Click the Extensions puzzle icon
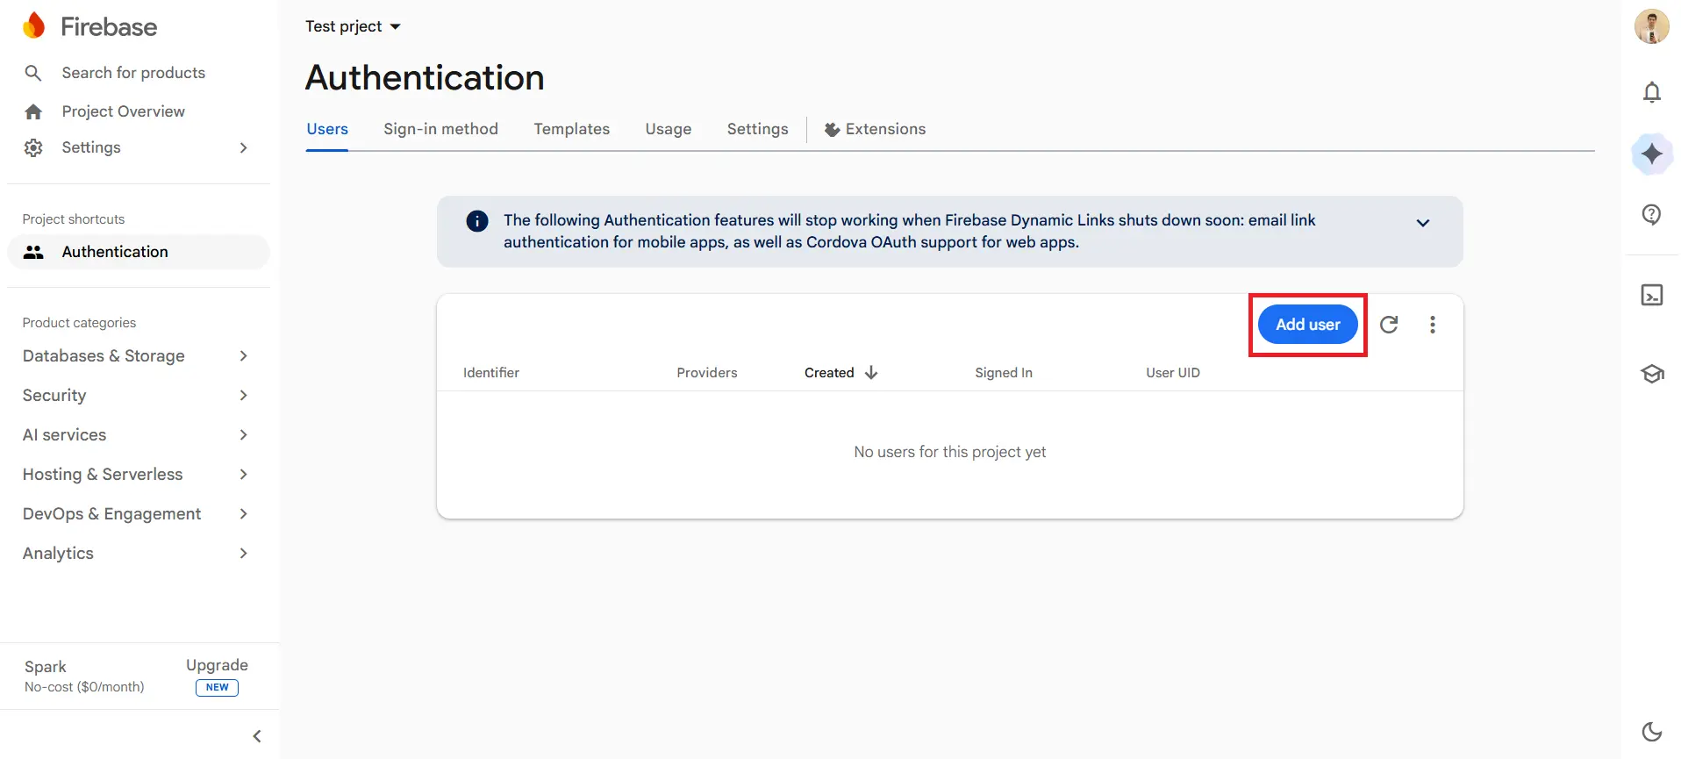Image resolution: width=1681 pixels, height=759 pixels. pyautogui.click(x=833, y=130)
